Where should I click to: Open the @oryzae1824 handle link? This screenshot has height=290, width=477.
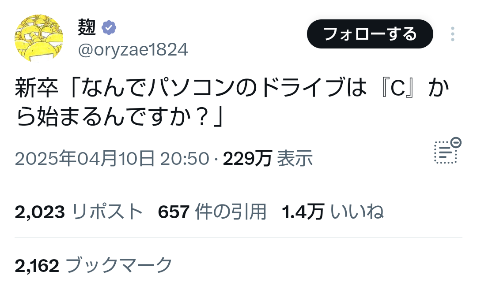pos(133,49)
